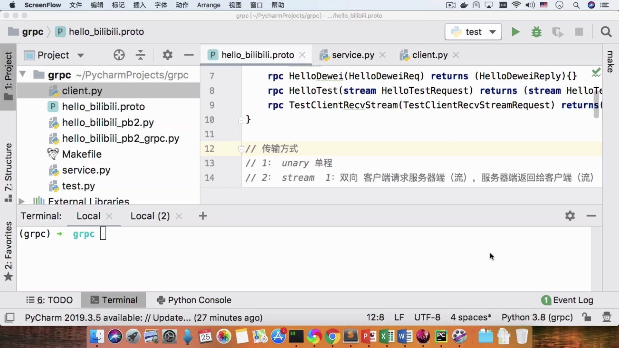619x348 pixels.
Task: Toggle the Favorites tool window
Action: (x=8, y=255)
